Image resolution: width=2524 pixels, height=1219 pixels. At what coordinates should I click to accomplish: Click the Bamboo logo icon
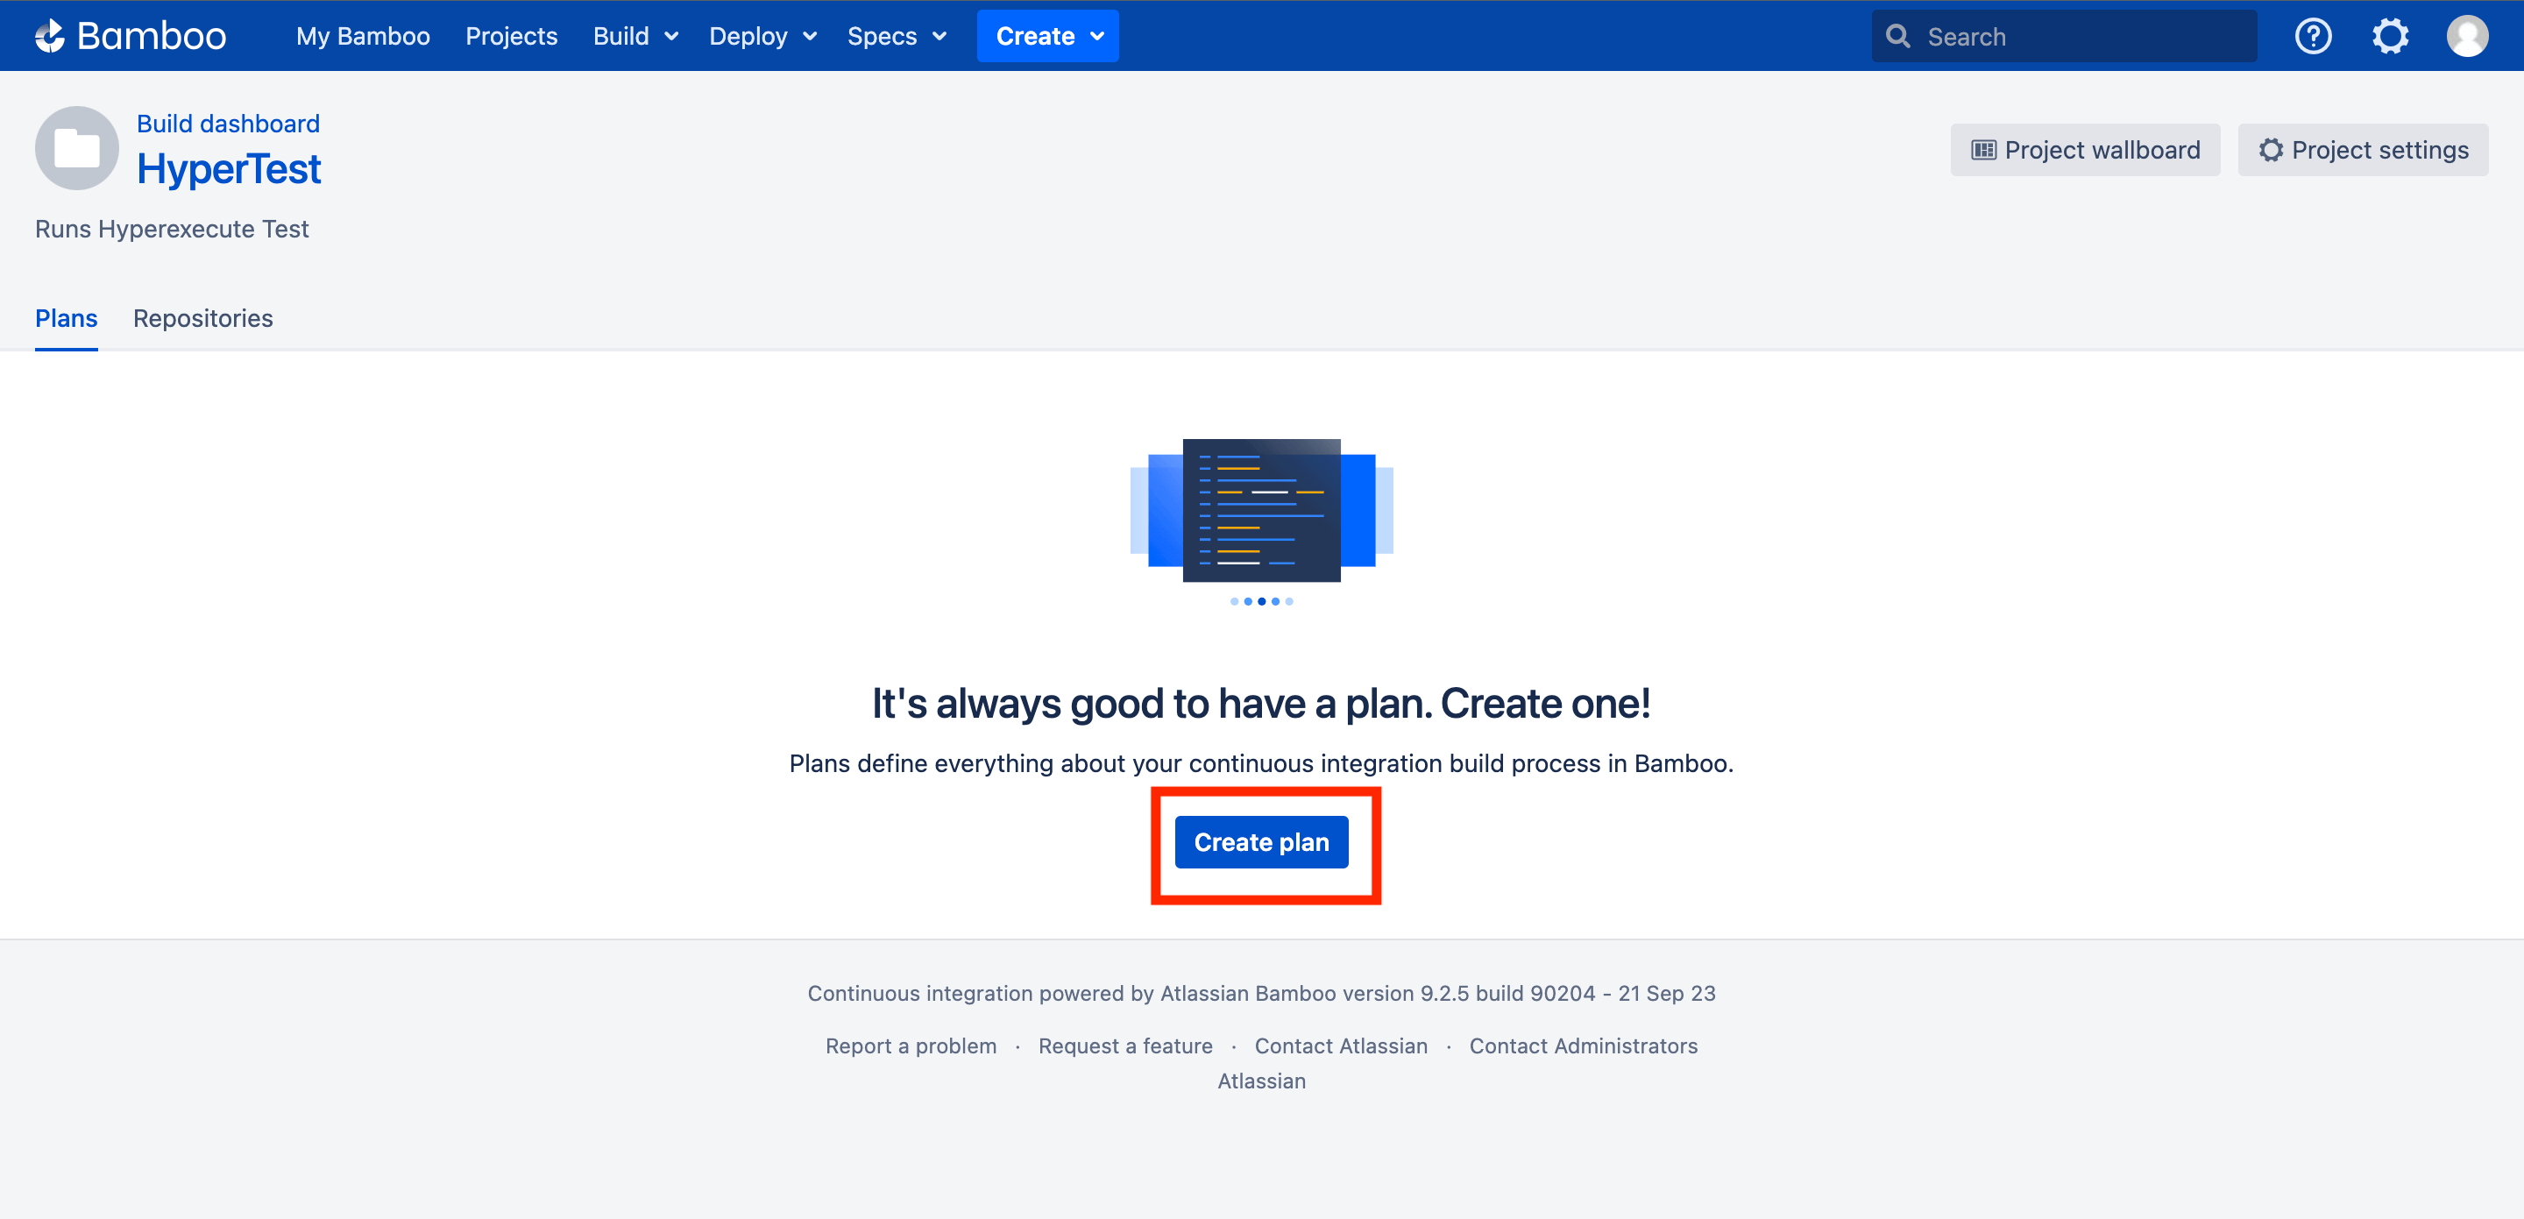tap(50, 36)
